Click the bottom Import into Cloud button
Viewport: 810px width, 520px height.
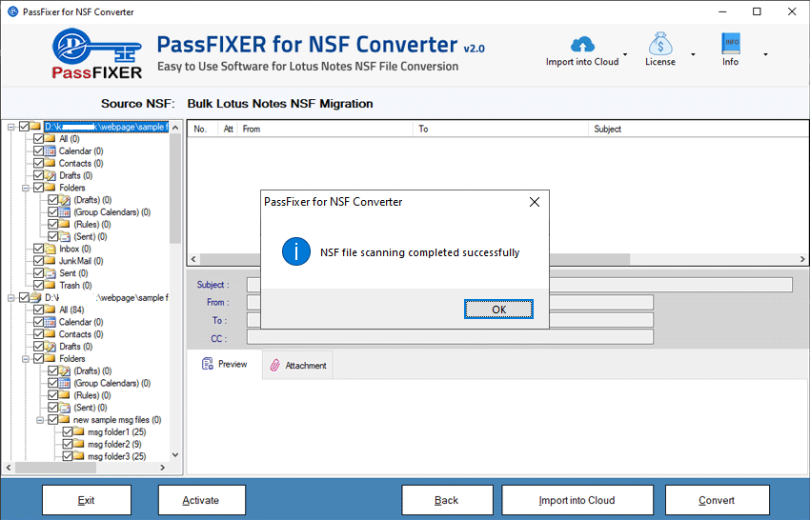tap(577, 500)
